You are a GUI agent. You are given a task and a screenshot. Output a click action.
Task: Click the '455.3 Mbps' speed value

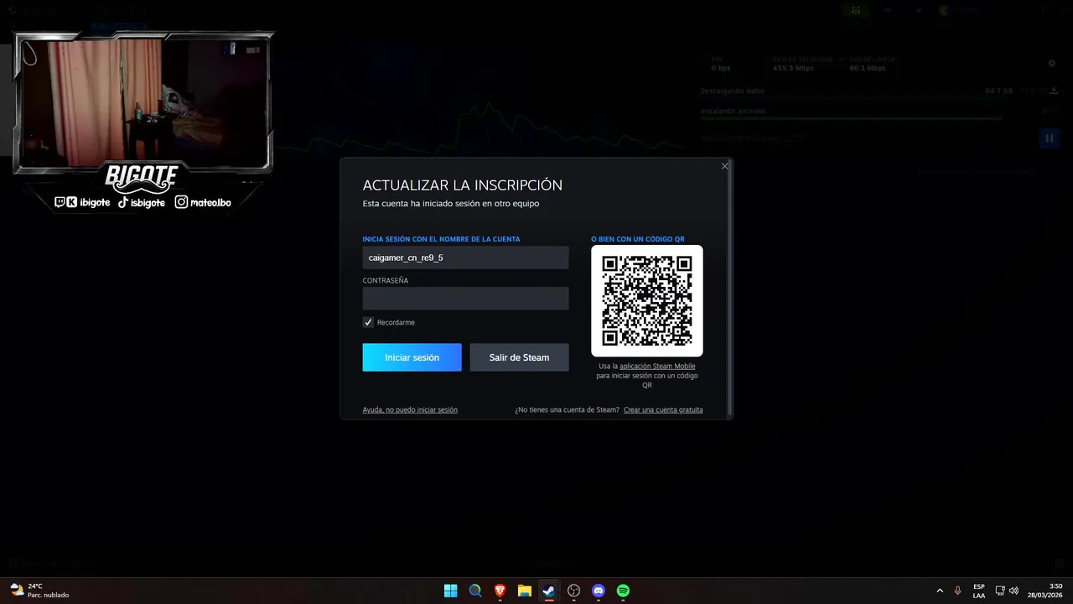pyautogui.click(x=793, y=68)
